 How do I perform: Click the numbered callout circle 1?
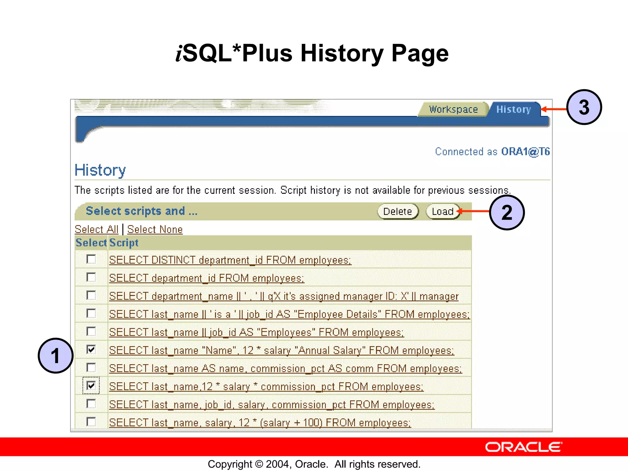pyautogui.click(x=56, y=356)
